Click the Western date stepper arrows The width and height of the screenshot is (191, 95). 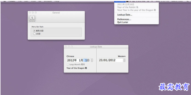coord(124,60)
